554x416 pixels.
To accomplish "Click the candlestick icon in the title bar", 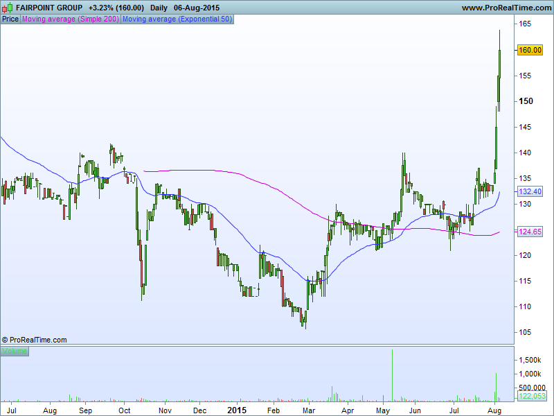I will (8, 7).
